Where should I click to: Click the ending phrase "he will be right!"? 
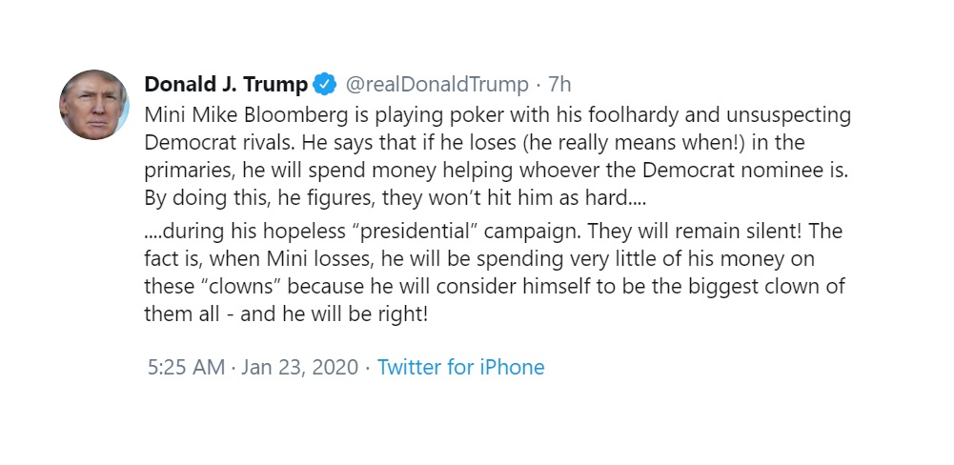pyautogui.click(x=355, y=314)
